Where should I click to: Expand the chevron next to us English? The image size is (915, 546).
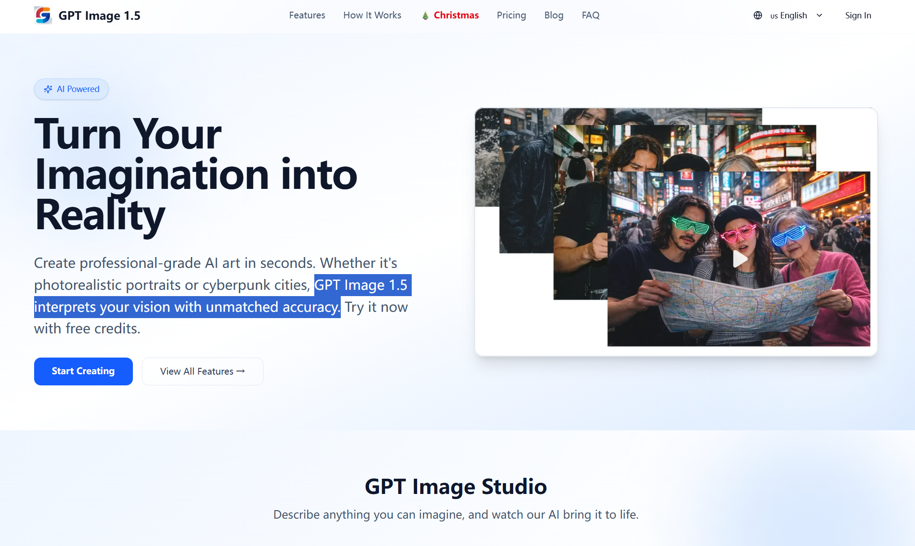click(820, 15)
